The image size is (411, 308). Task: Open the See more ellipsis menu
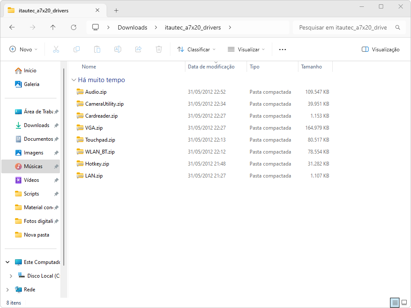pos(282,50)
